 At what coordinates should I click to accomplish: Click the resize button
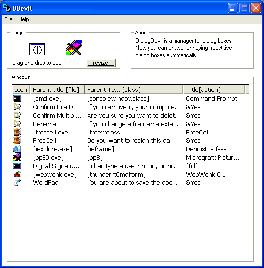coord(101,63)
